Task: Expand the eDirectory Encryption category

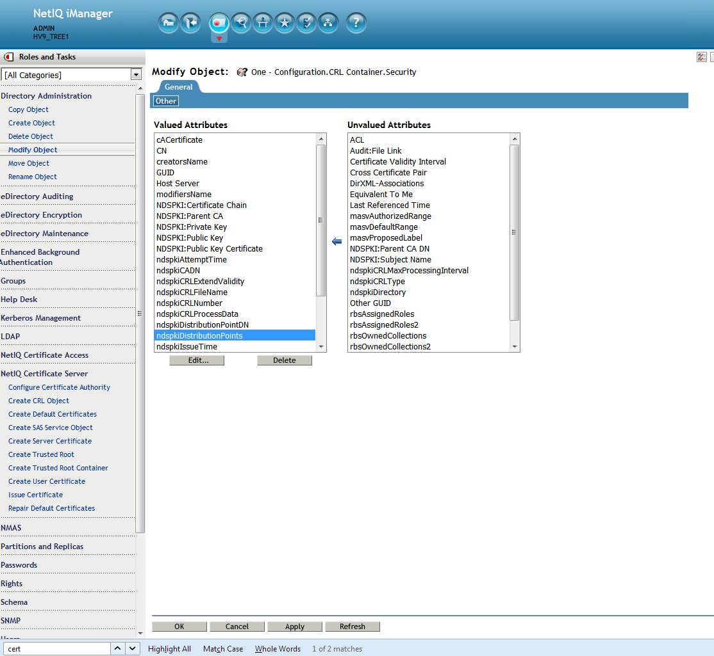Action: pos(42,215)
